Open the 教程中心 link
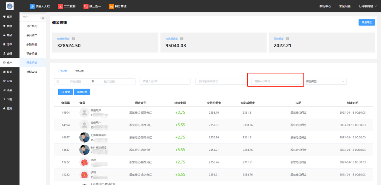Screen dimensions: 381x185 [x=325, y=6]
